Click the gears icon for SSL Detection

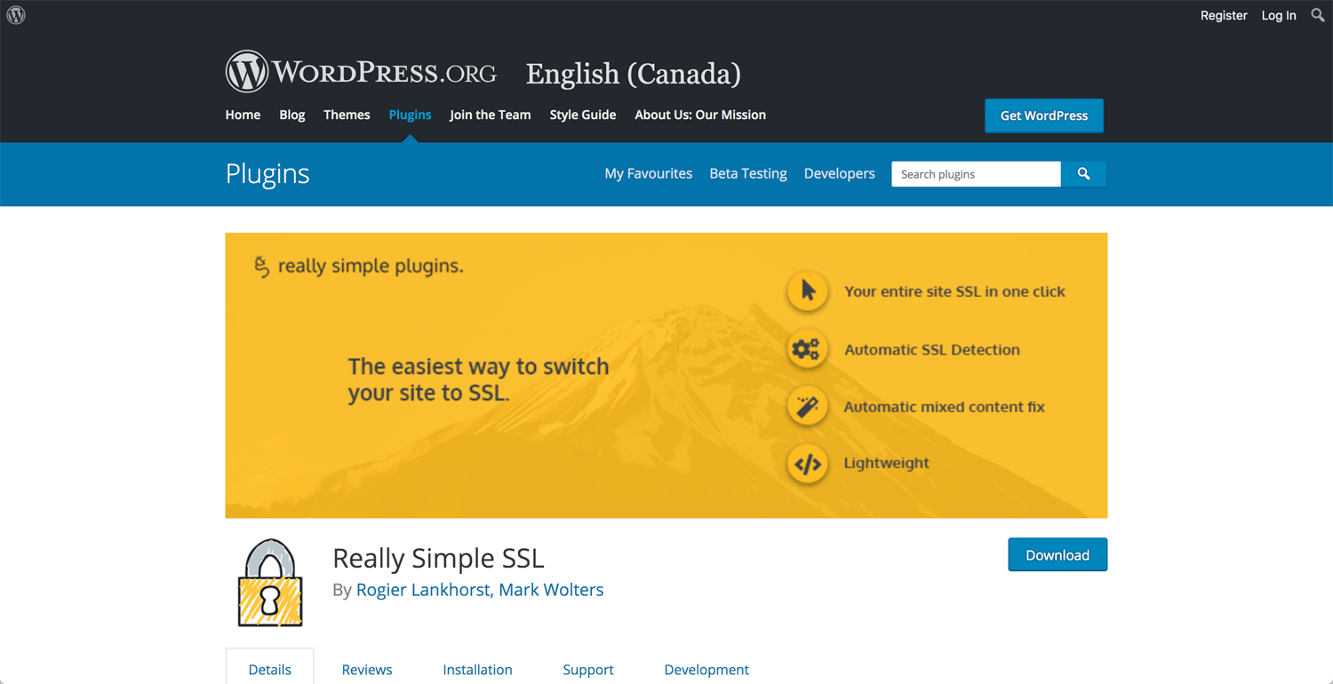(807, 349)
